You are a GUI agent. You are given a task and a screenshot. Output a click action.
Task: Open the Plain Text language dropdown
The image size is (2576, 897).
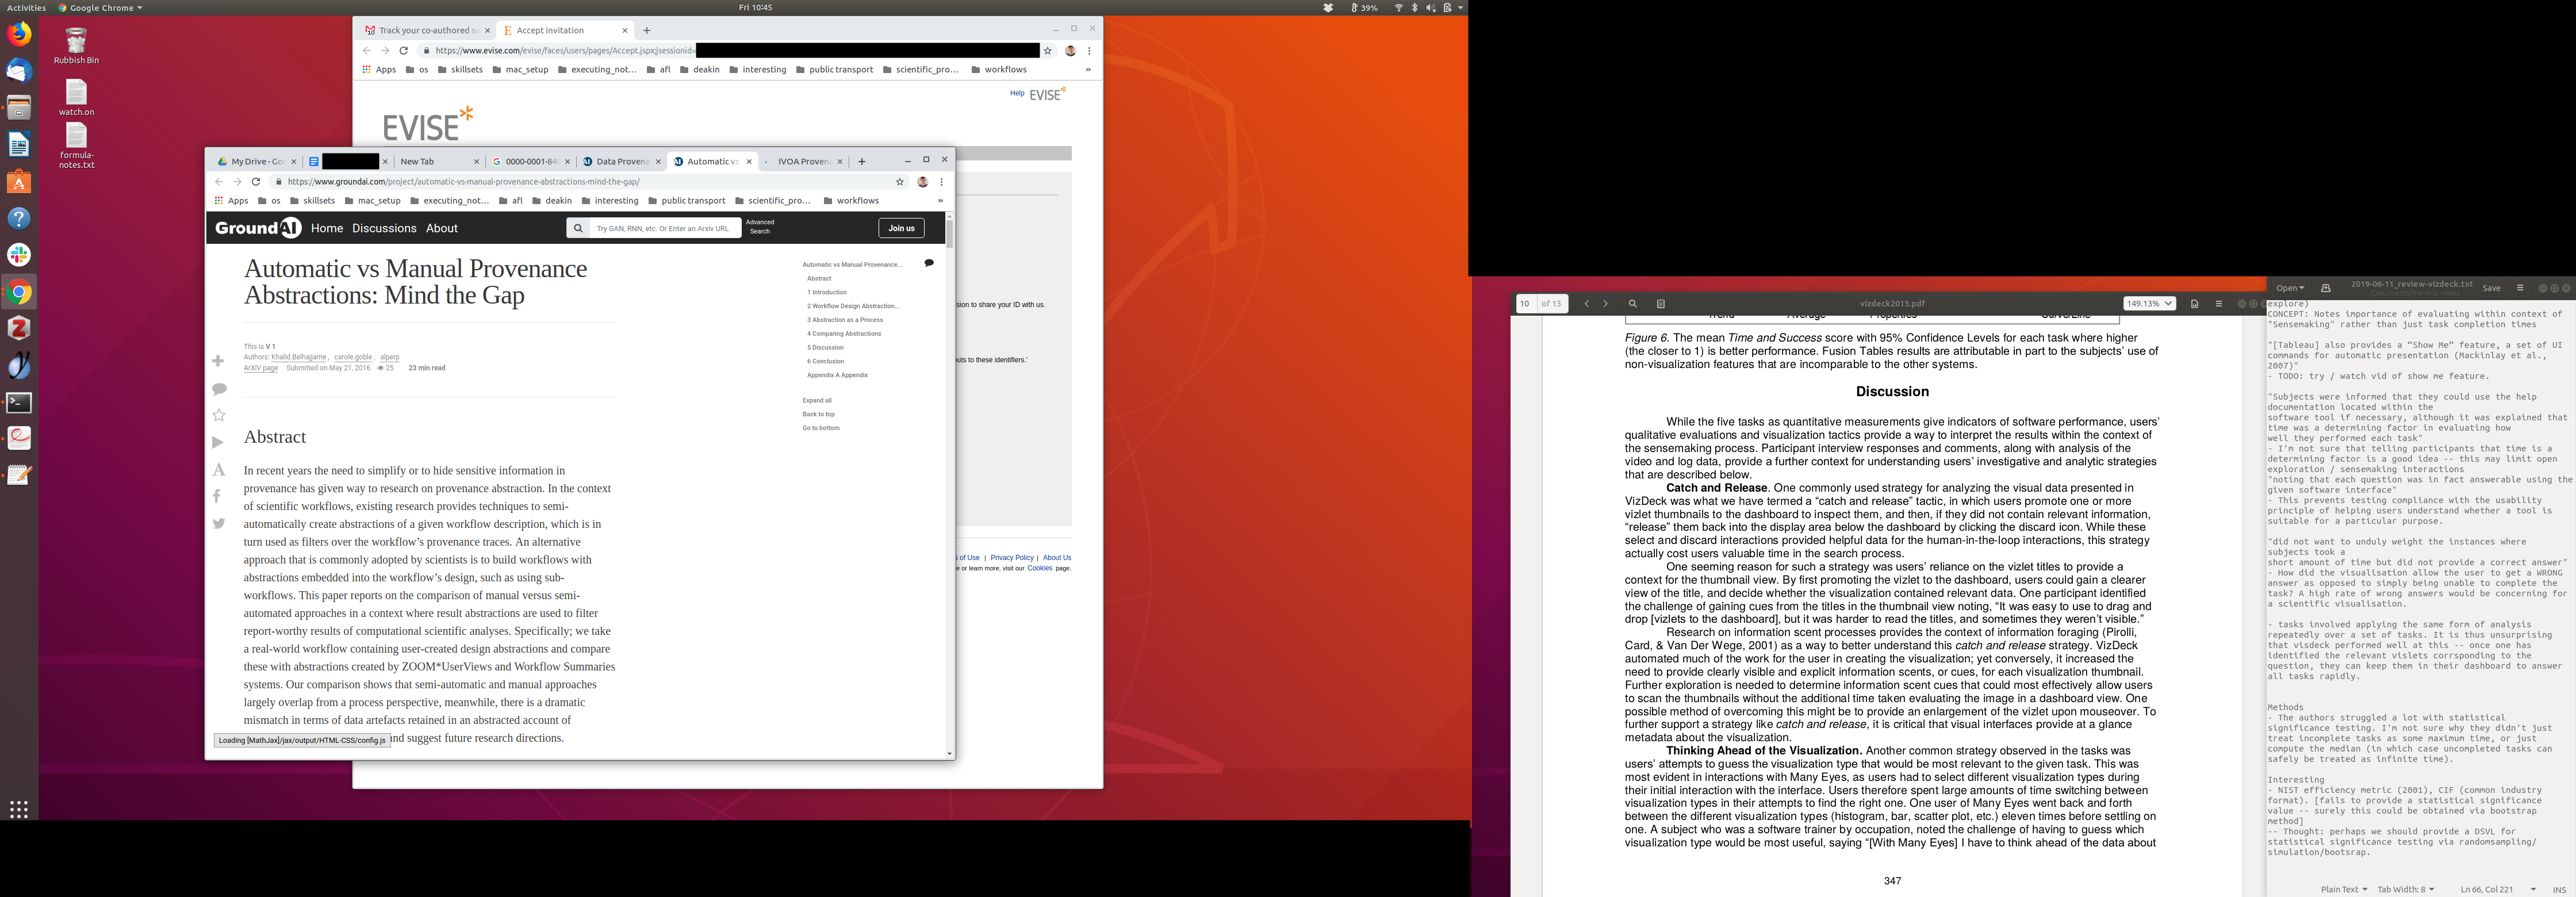(x=2343, y=889)
